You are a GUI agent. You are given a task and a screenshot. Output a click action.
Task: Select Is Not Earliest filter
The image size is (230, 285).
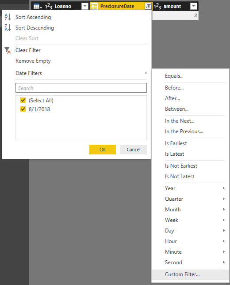[x=181, y=166]
